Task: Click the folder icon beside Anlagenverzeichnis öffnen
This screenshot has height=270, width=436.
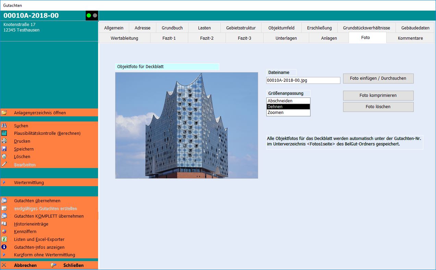Action: 4,113
